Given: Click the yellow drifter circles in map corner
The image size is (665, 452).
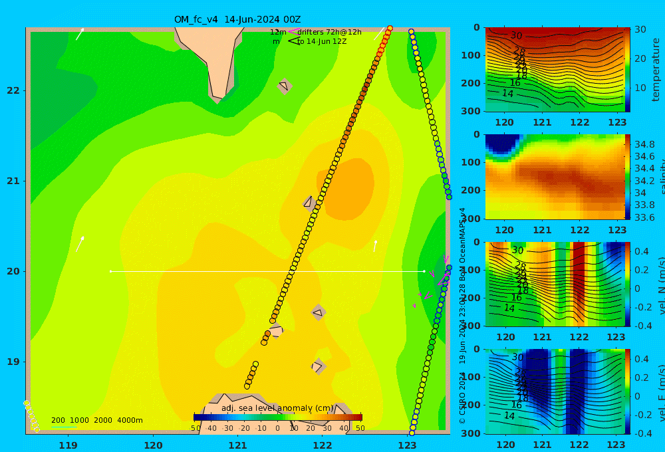Looking at the screenshot, I should click(x=31, y=416).
